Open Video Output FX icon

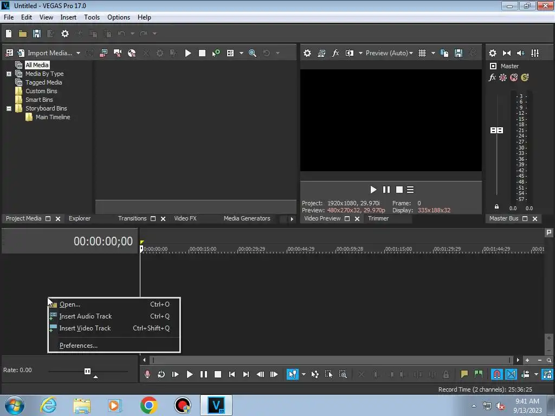(335, 53)
